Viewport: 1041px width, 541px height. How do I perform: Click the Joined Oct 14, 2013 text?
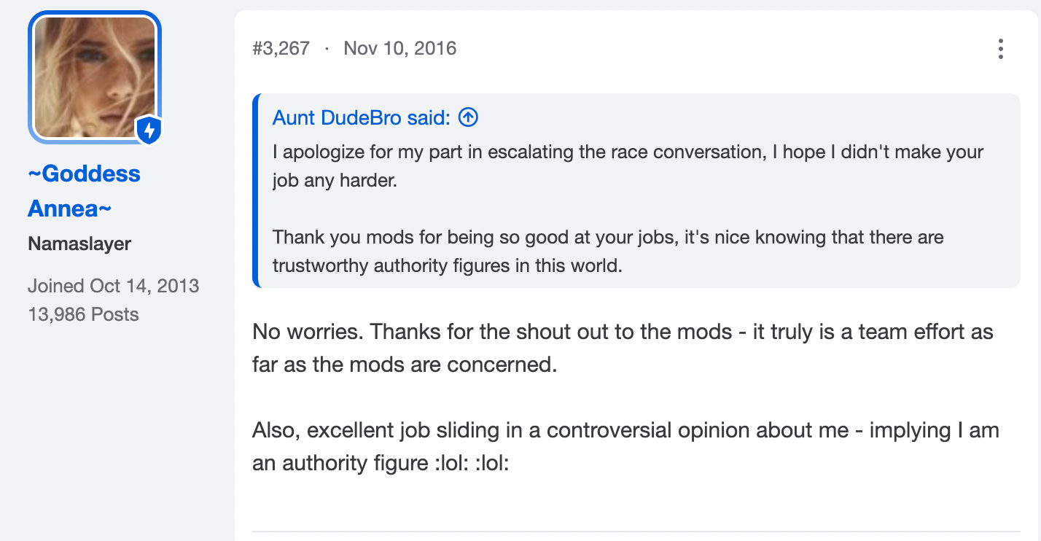tap(113, 286)
